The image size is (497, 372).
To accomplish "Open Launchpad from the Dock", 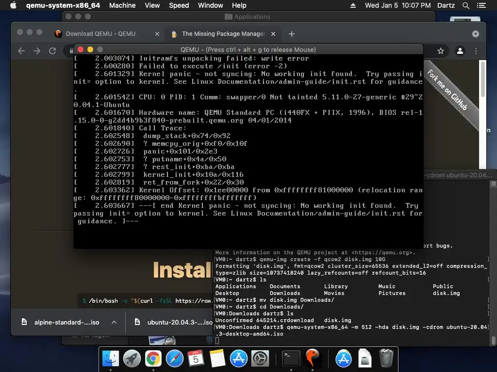I will click(132, 358).
